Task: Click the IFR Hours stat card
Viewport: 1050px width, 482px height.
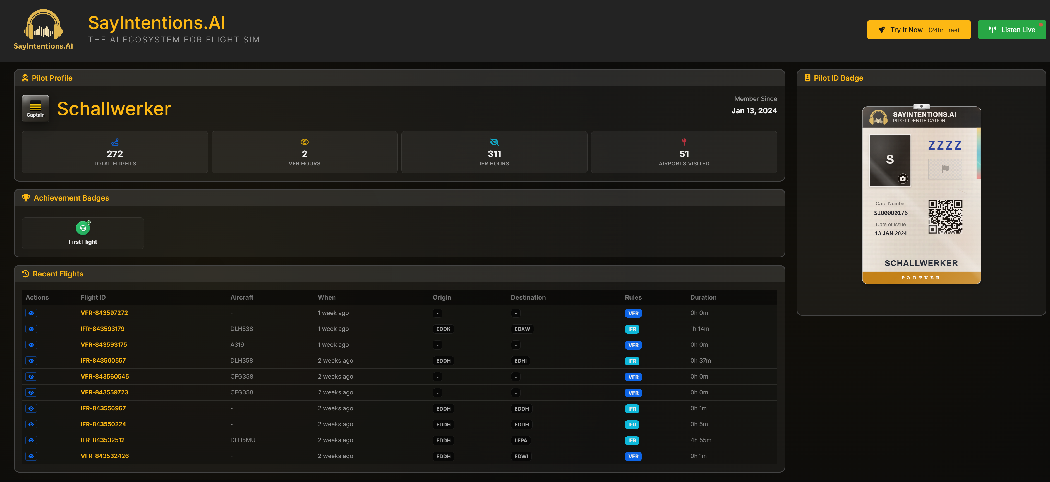Action: [x=494, y=152]
